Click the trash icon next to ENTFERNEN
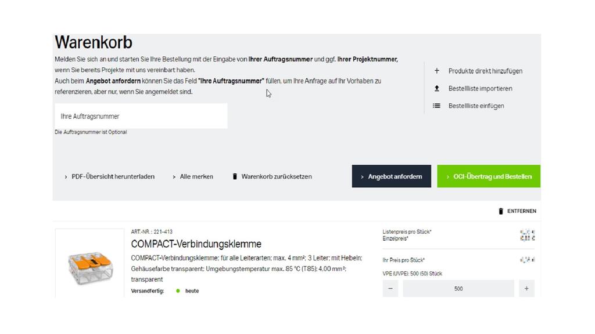The height and width of the screenshot is (334, 595). point(501,211)
